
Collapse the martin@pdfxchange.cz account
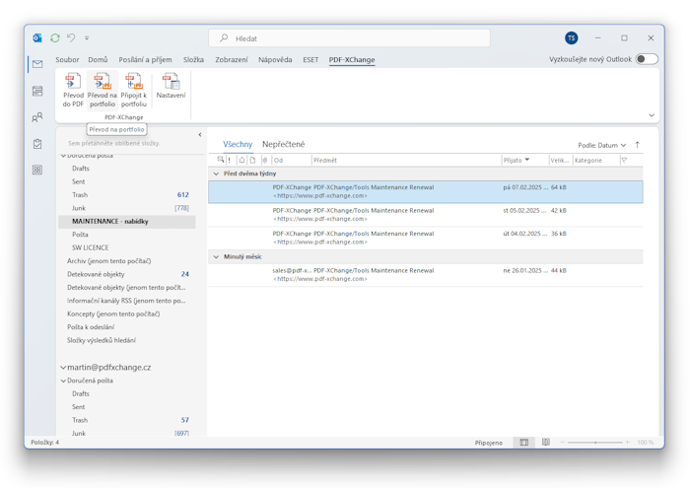63,368
